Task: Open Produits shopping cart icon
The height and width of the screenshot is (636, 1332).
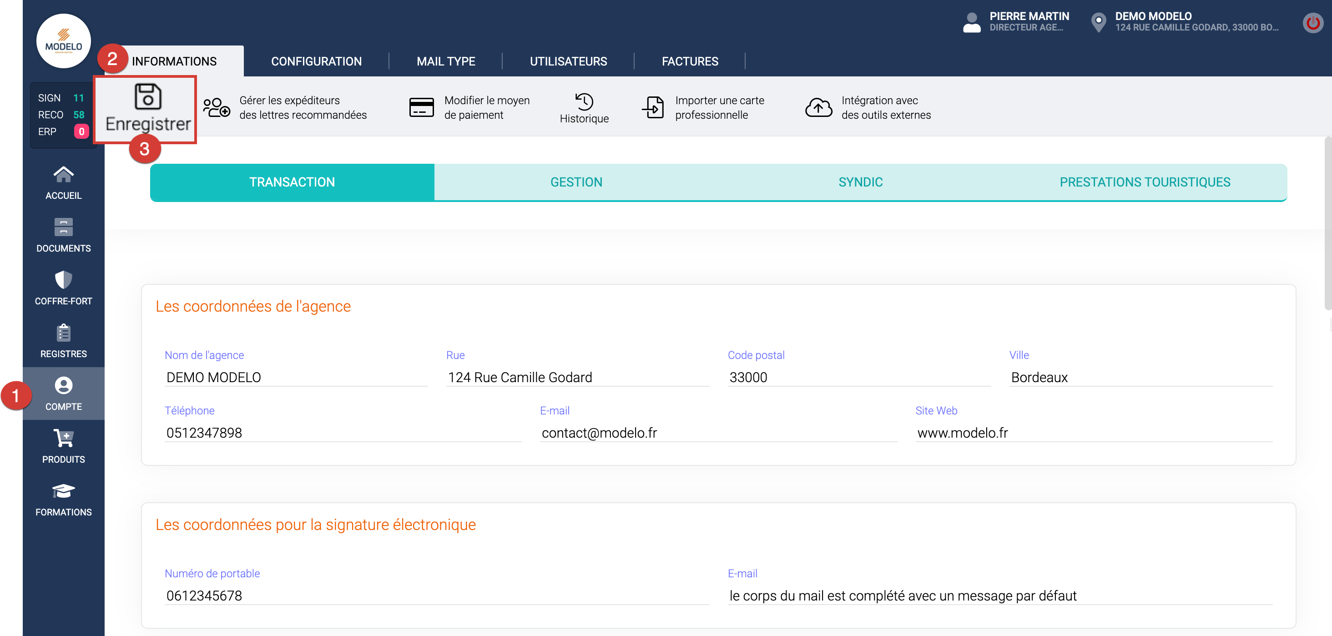Action: [63, 439]
